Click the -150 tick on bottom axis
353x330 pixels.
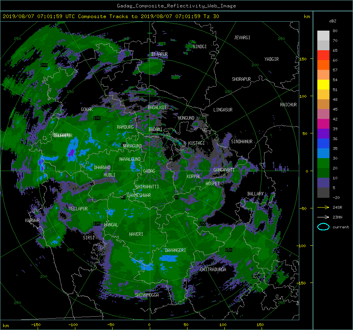pyautogui.click(x=36, y=325)
